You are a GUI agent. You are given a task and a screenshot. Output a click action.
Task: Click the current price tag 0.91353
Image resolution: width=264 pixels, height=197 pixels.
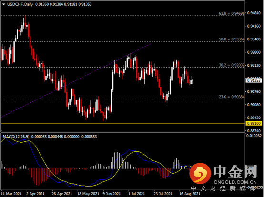pos(254,80)
